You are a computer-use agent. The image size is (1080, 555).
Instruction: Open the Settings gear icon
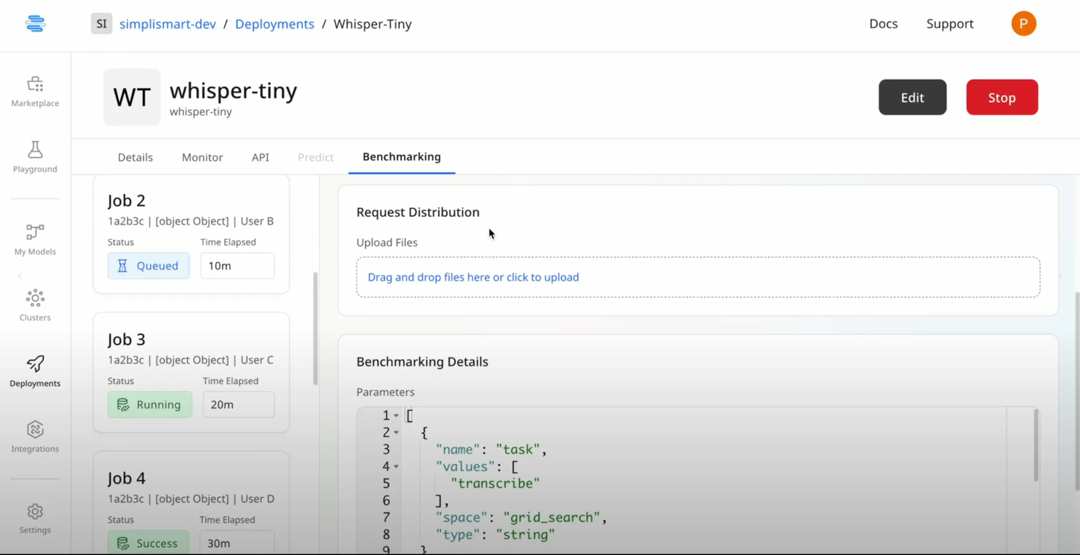click(x=35, y=511)
